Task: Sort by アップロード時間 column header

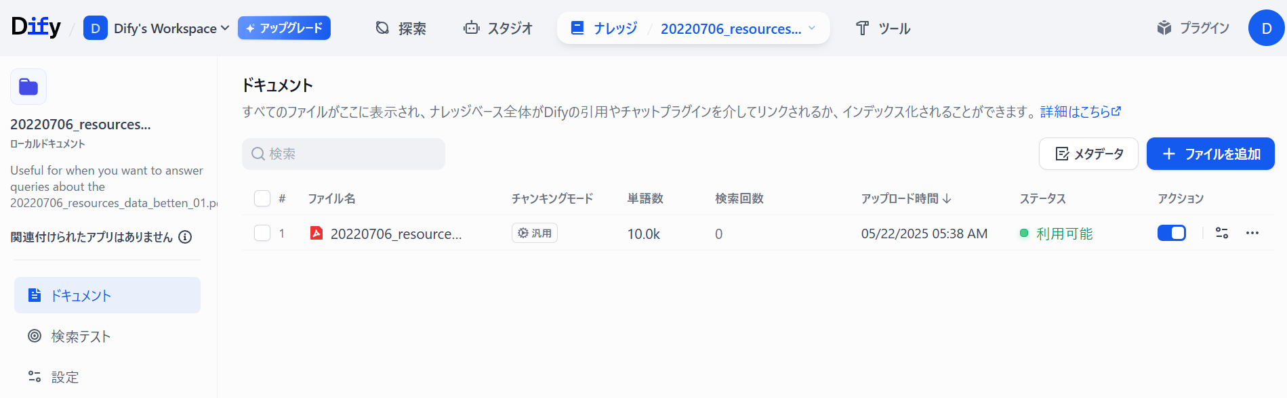Action: [906, 198]
